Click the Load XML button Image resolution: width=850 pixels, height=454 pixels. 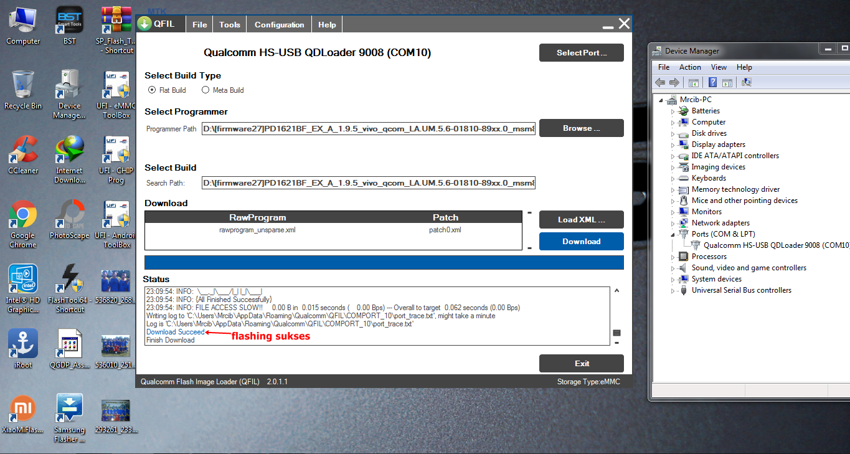click(x=582, y=220)
